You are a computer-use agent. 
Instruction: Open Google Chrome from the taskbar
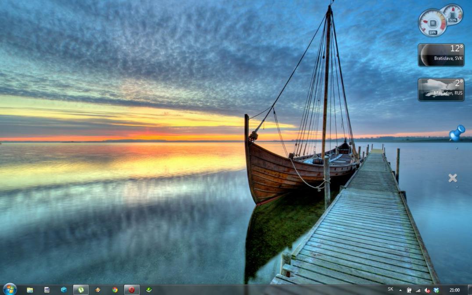(x=115, y=290)
